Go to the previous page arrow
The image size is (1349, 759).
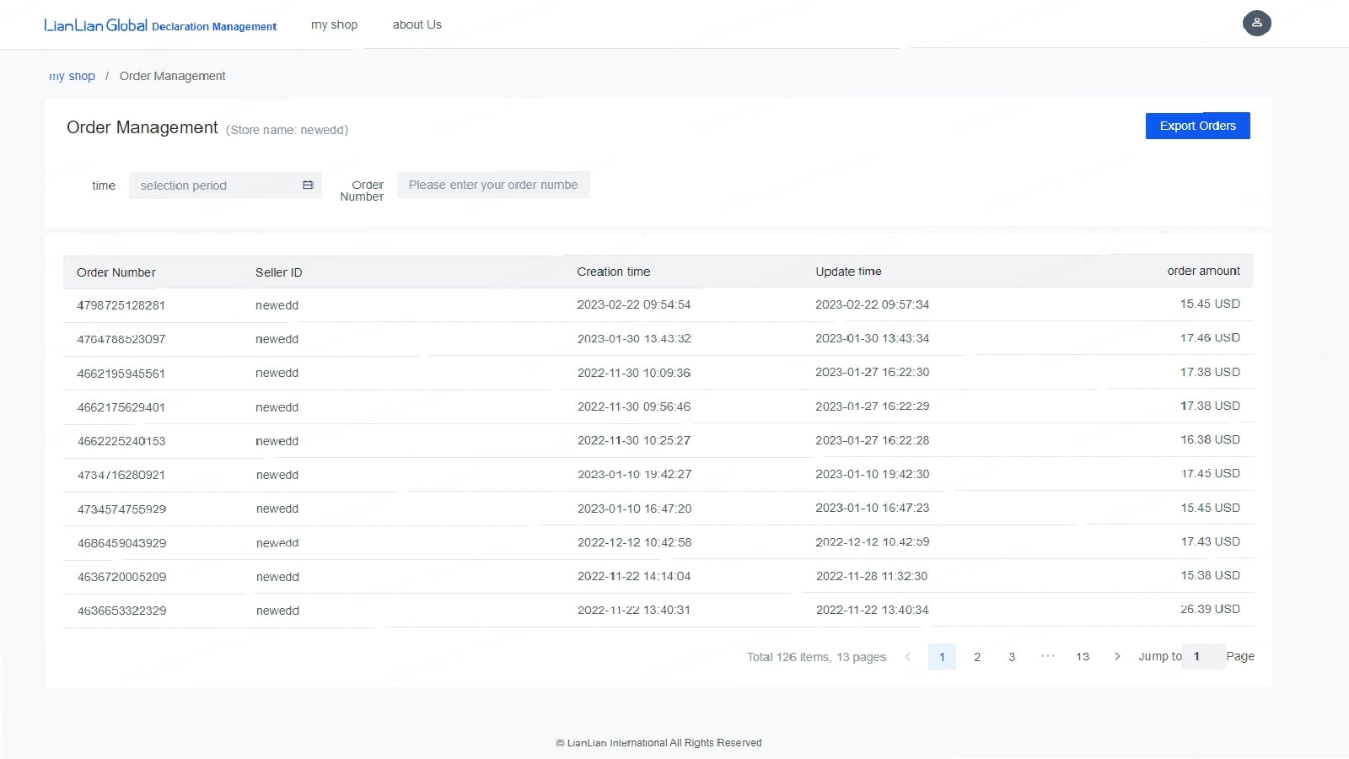pos(907,656)
